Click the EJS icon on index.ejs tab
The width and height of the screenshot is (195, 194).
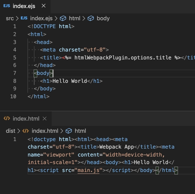click(7, 6)
